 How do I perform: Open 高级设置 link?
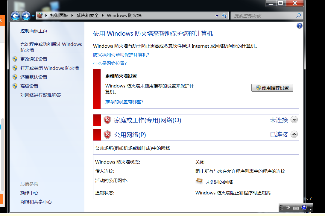coord(29,86)
